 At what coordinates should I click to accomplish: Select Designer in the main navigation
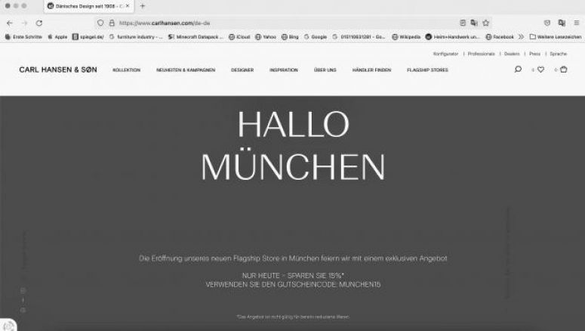(x=242, y=70)
